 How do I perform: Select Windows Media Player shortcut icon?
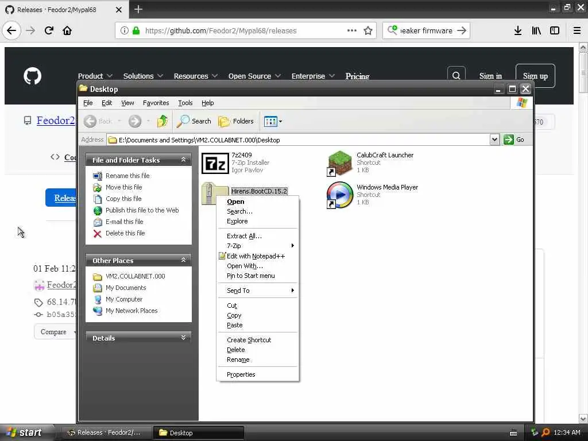(339, 195)
